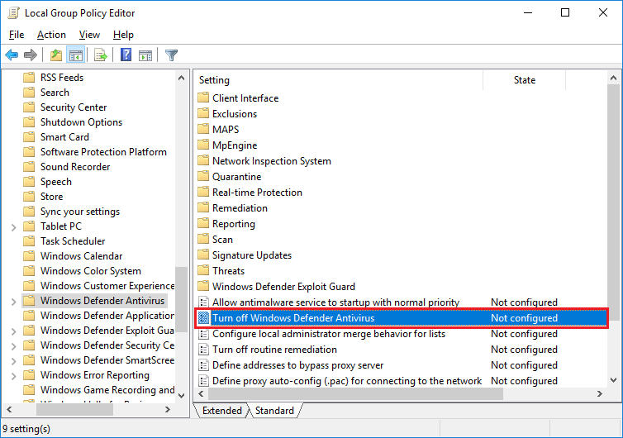Open the Exclusions folder

pyautogui.click(x=235, y=114)
